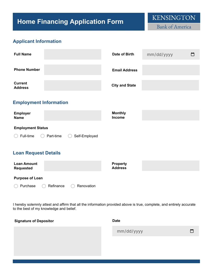Click the Kensington Bank of America logo
The height and width of the screenshot is (276, 213).
click(x=174, y=22)
